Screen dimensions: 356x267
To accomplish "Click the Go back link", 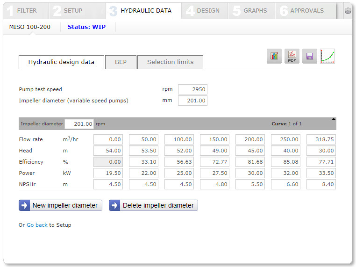I will [37, 225].
